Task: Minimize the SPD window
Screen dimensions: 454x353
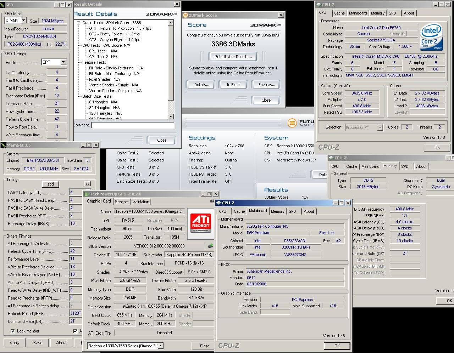Action: point(57,5)
